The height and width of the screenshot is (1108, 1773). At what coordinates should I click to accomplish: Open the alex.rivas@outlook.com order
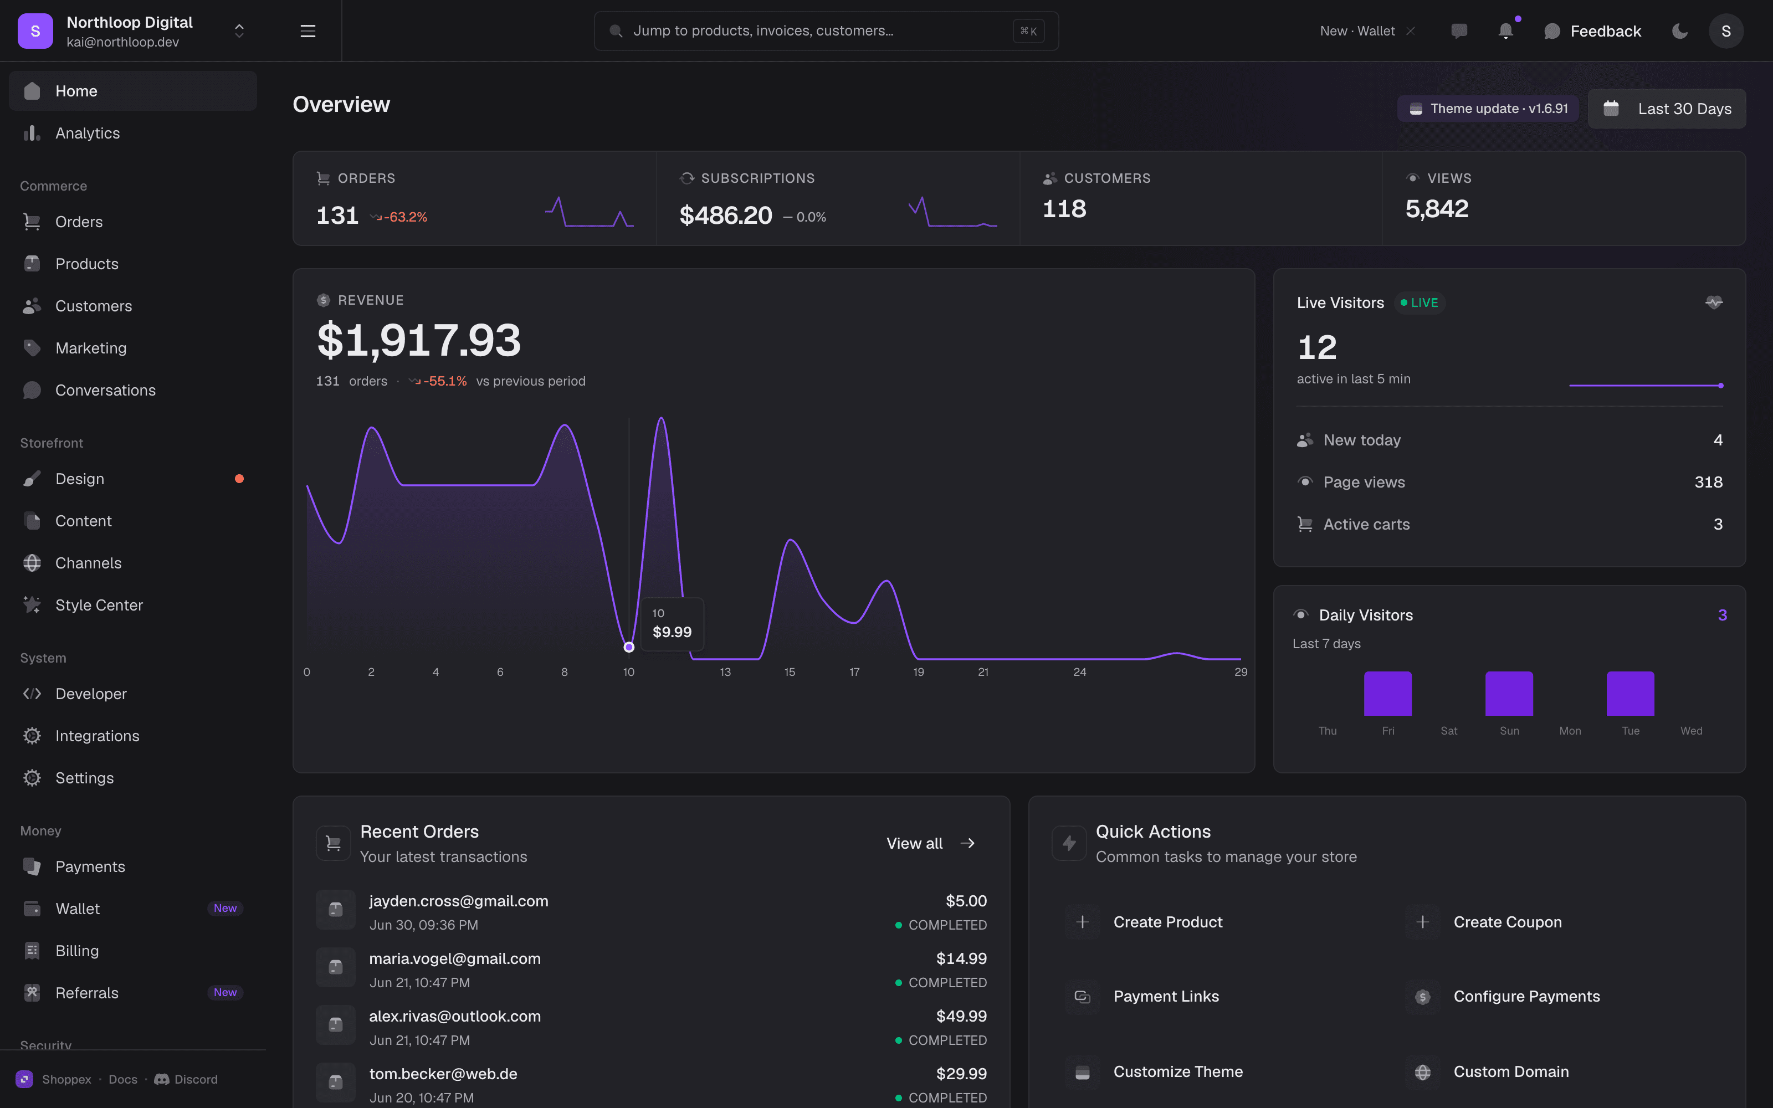pyautogui.click(x=652, y=1027)
